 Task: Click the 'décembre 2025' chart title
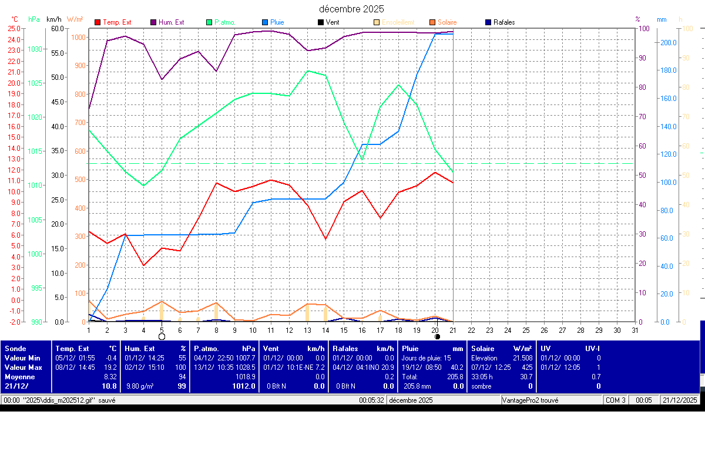[351, 9]
